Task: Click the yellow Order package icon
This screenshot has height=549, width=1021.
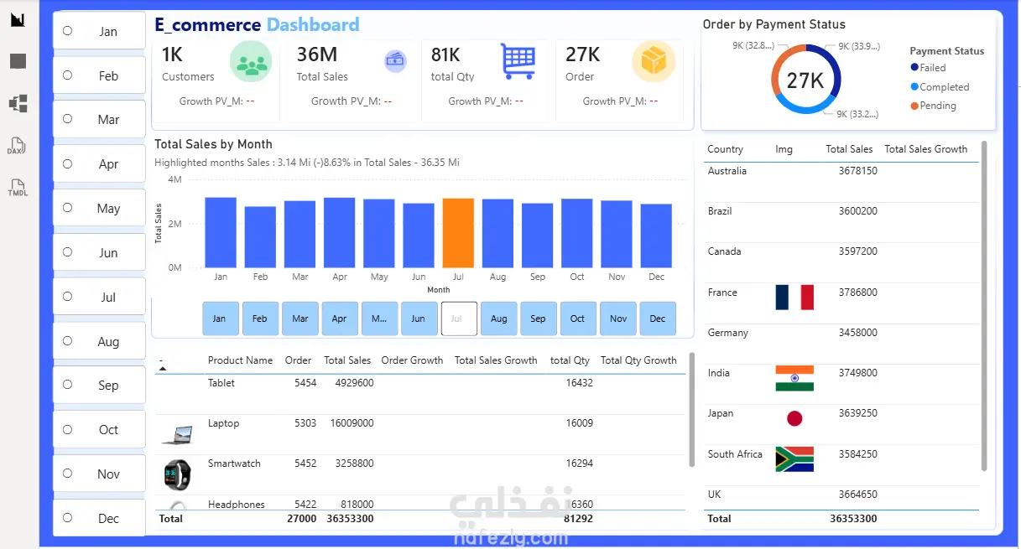Action: coord(654,61)
